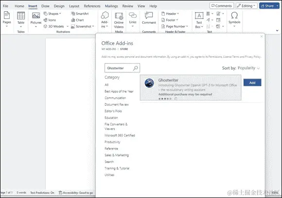Select File Converters & Viewers category
Screen dimensions: 282x198
click(x=116, y=126)
